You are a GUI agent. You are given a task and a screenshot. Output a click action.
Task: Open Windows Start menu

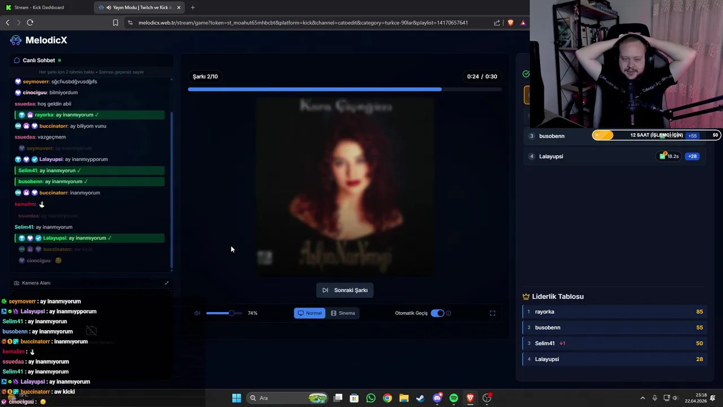point(237,398)
